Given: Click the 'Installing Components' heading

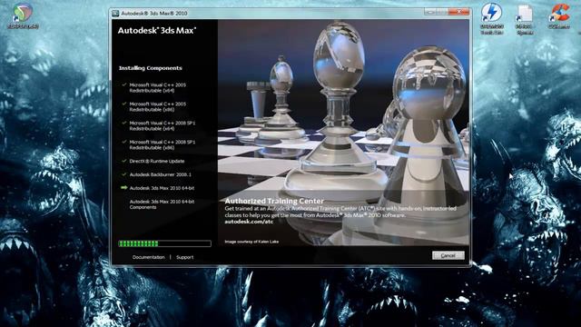Looking at the screenshot, I should [x=151, y=68].
